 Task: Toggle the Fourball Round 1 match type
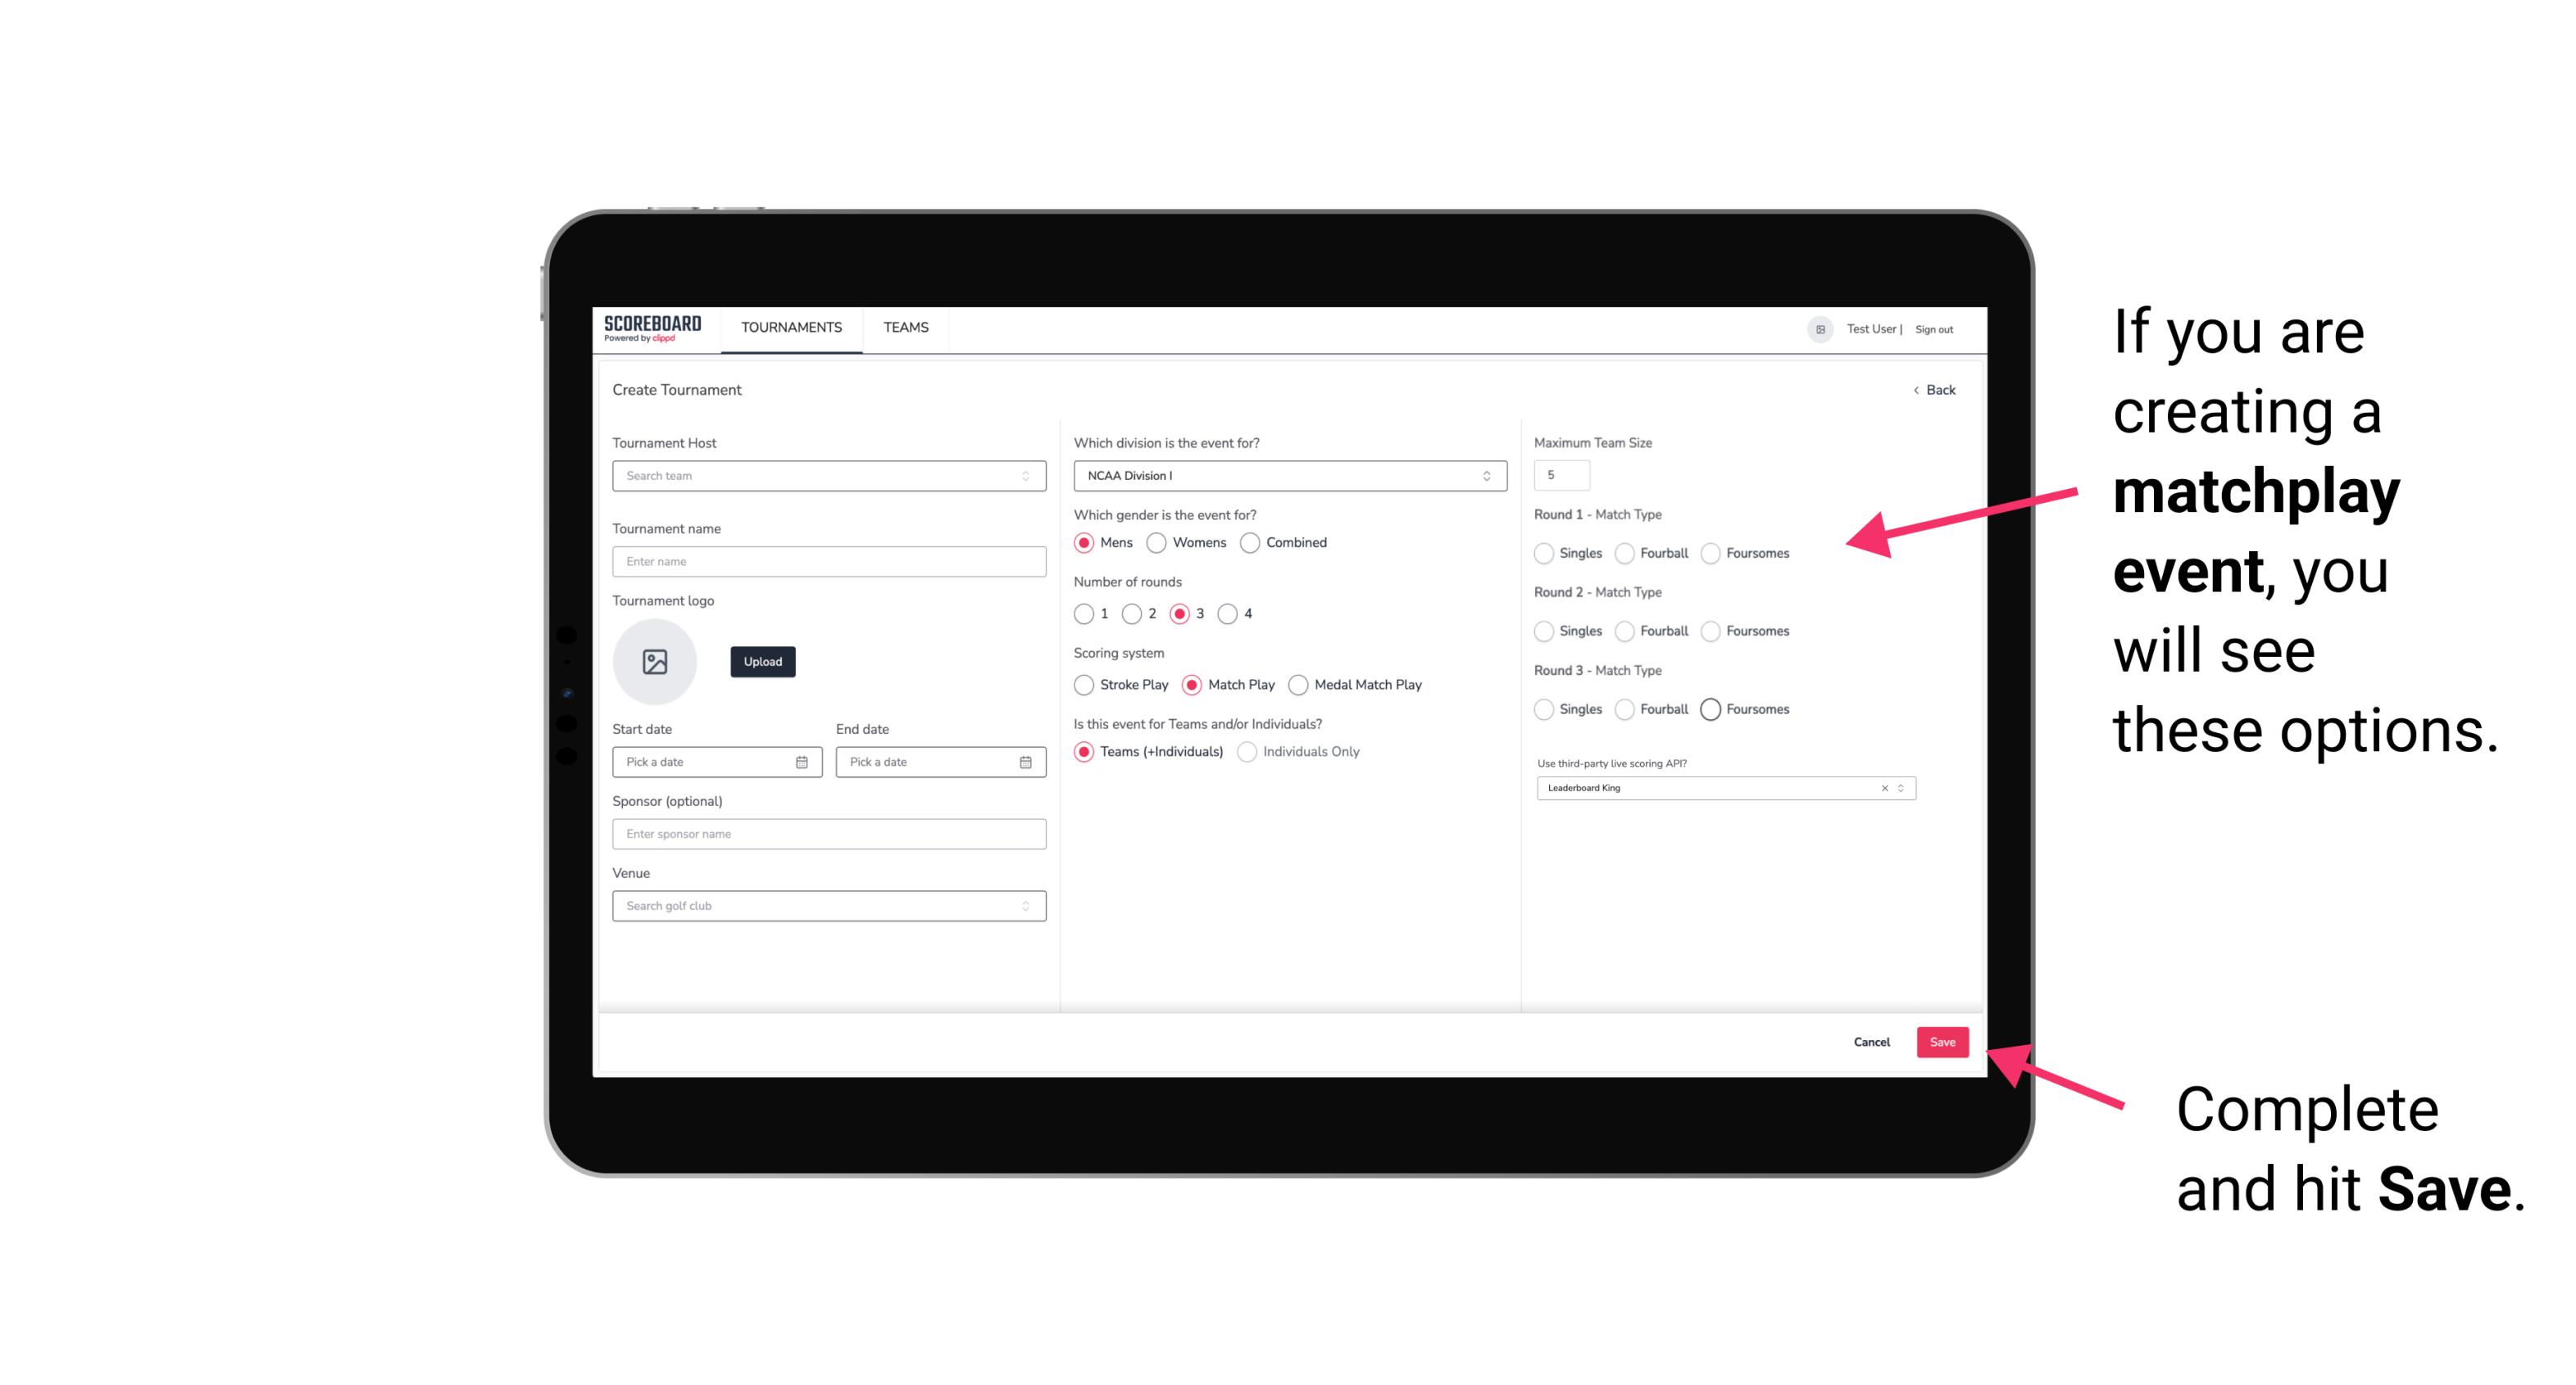click(x=1622, y=553)
